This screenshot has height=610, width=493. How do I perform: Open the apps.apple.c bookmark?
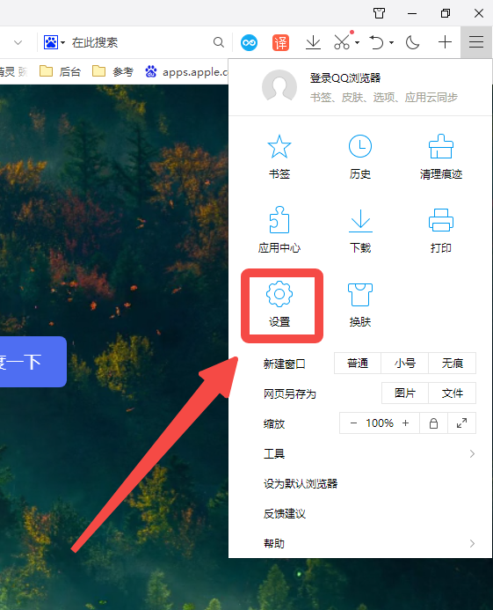click(x=186, y=71)
